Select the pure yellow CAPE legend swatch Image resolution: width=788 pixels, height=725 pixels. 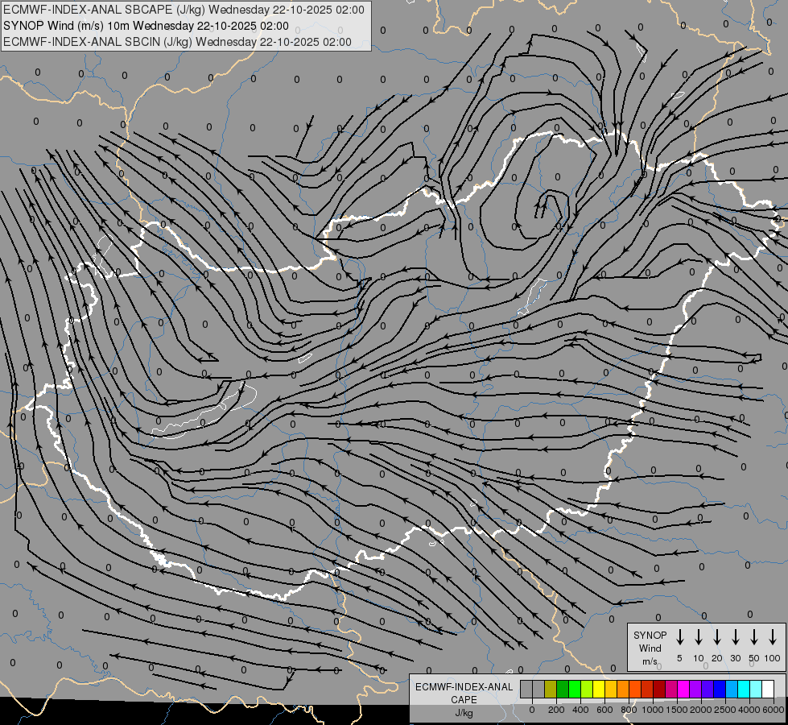click(x=599, y=689)
